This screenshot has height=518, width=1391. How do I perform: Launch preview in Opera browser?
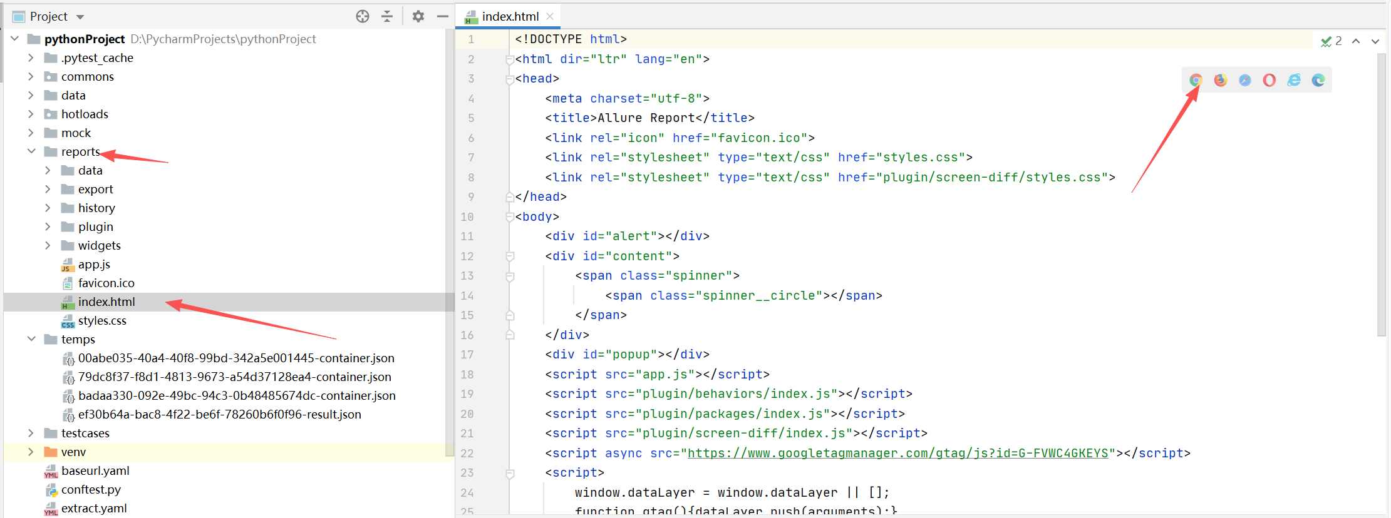(1269, 80)
